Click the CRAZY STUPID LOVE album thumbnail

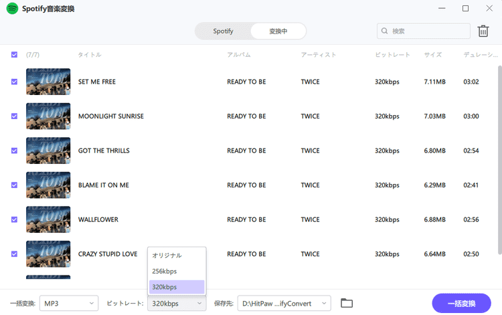pyautogui.click(x=48, y=254)
